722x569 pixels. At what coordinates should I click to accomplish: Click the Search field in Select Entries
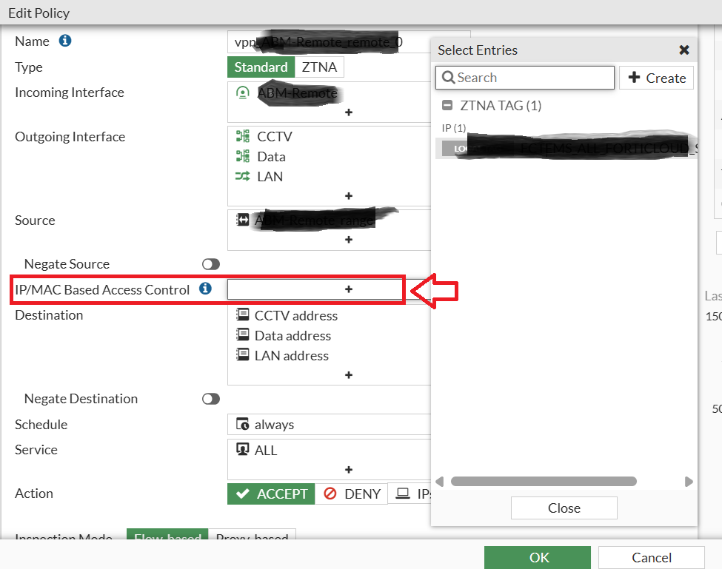pos(525,78)
